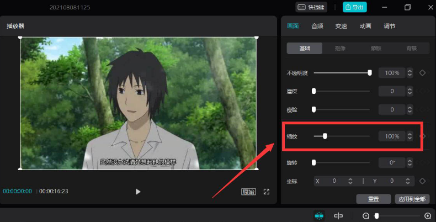The height and width of the screenshot is (222, 436).
Task: Click the 磨皮 slider handle
Action: point(313,91)
